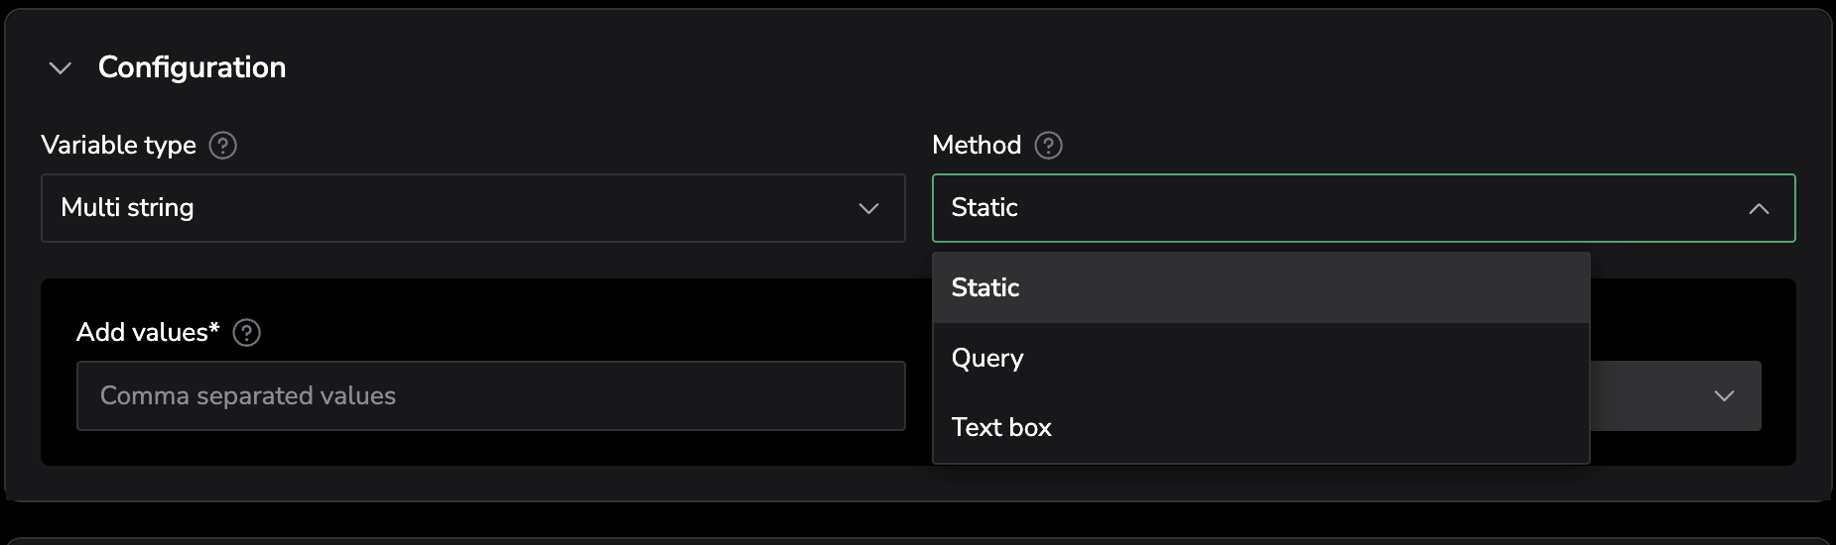Click the Variable type help icon
1836x545 pixels.
(x=223, y=146)
